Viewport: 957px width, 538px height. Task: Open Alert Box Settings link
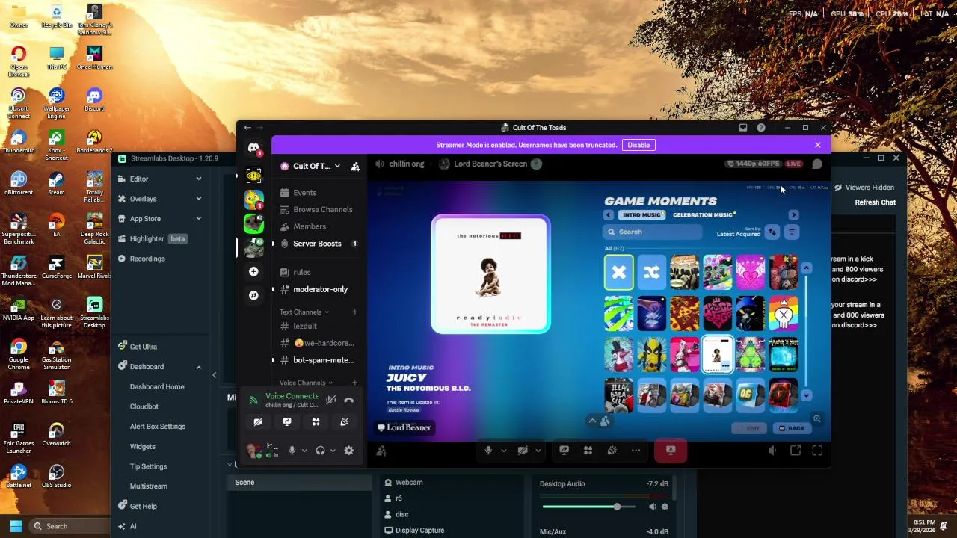157,427
